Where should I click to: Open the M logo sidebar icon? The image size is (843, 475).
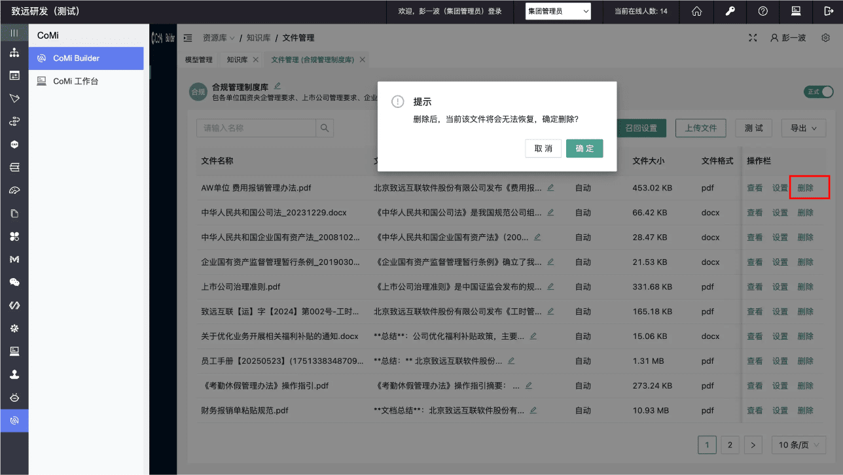click(14, 259)
